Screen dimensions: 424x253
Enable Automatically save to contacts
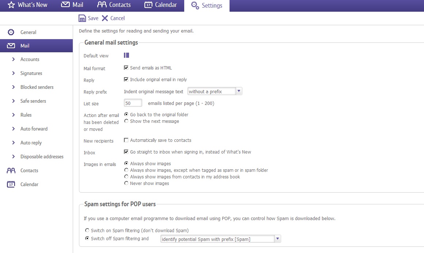(x=126, y=140)
